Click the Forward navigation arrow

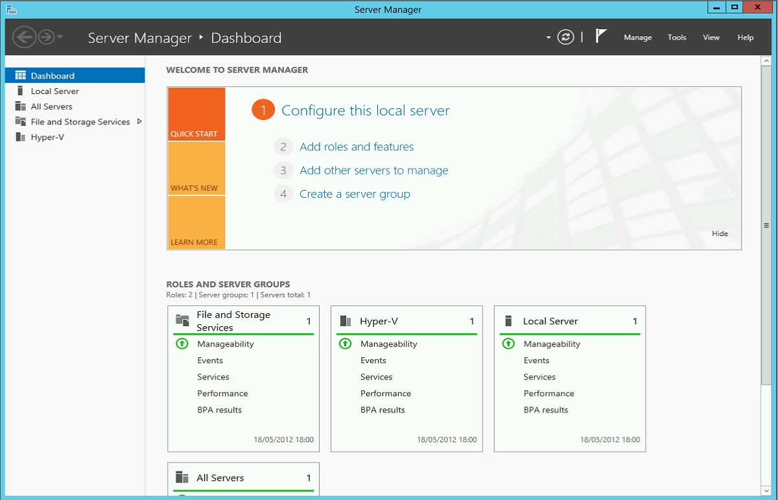pyautogui.click(x=46, y=37)
